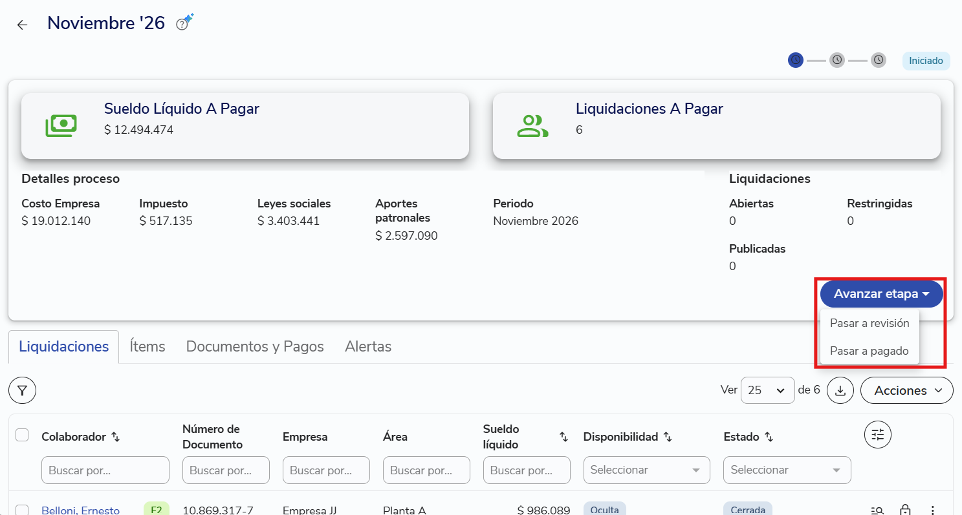Focus the Sueldo líquido search field
The width and height of the screenshot is (962, 515).
click(x=527, y=470)
